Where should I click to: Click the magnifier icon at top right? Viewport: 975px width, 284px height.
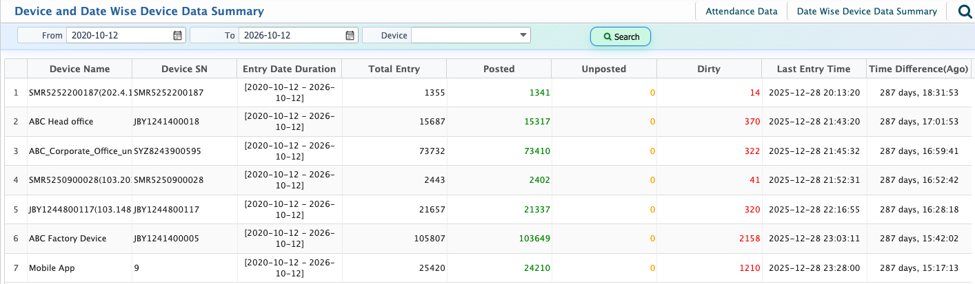click(x=965, y=11)
